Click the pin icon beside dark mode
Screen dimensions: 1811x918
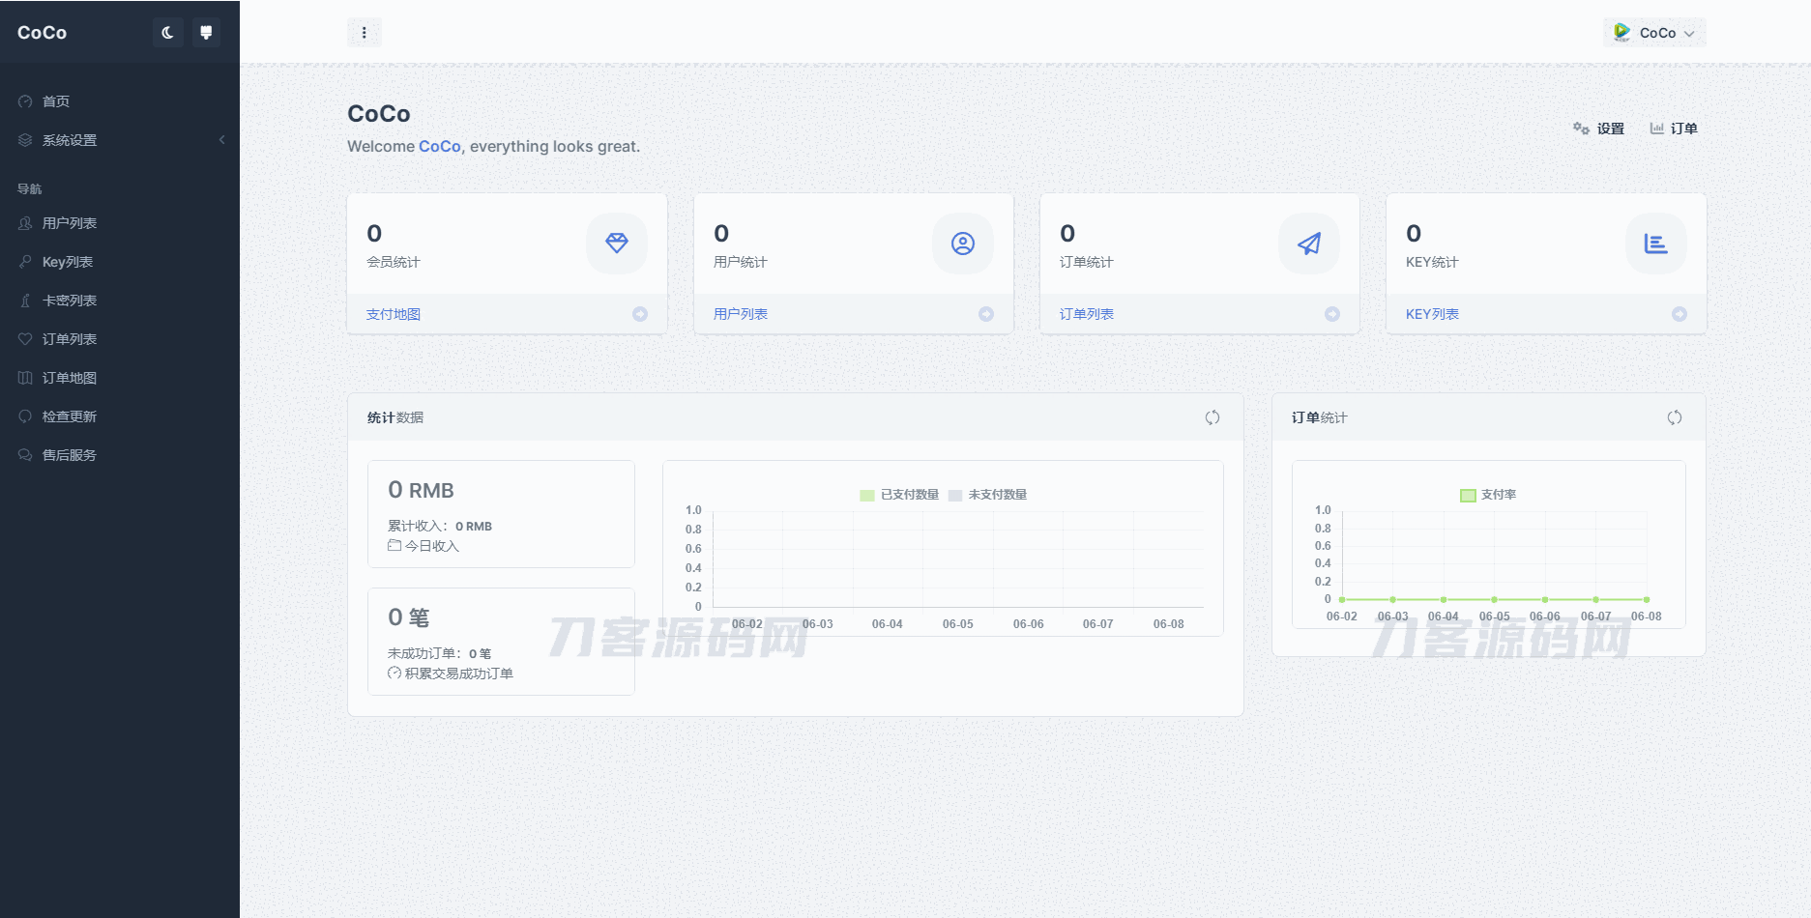[x=206, y=33]
